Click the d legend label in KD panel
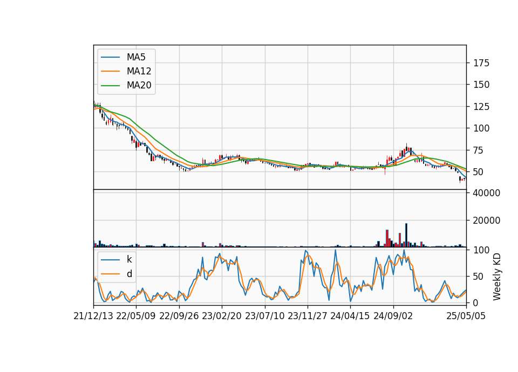The image size is (518, 372). tap(129, 274)
